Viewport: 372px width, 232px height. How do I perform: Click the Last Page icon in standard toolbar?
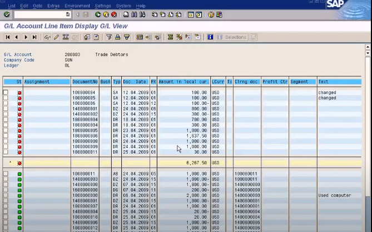178,14
